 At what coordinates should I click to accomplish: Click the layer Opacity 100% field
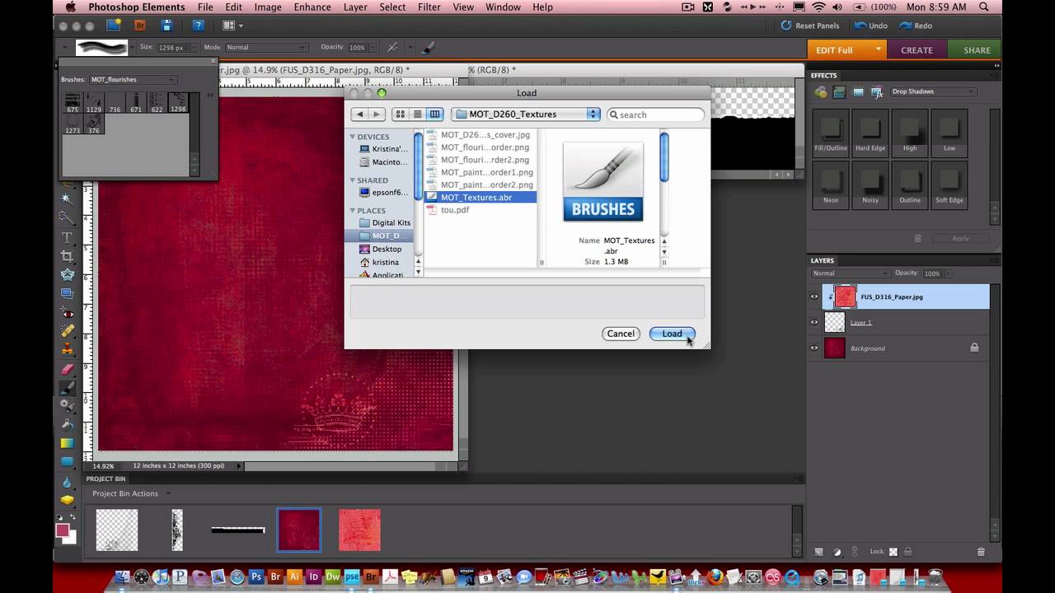(x=932, y=273)
